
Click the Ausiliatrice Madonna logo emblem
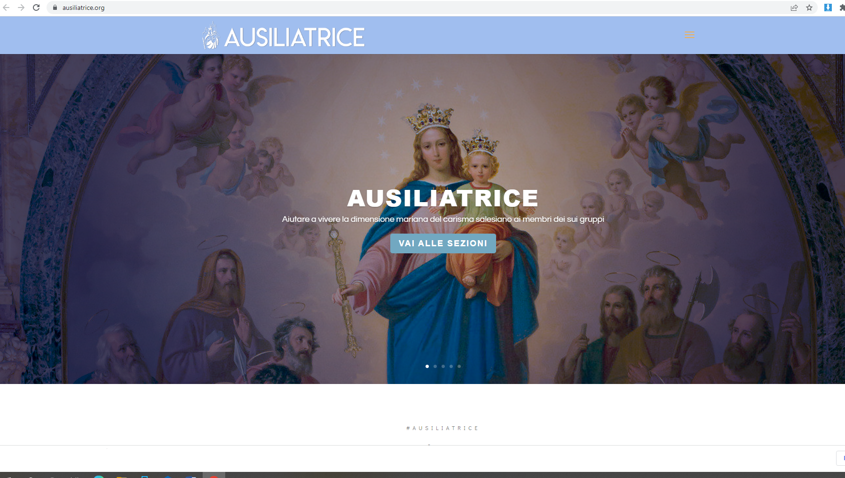[211, 36]
